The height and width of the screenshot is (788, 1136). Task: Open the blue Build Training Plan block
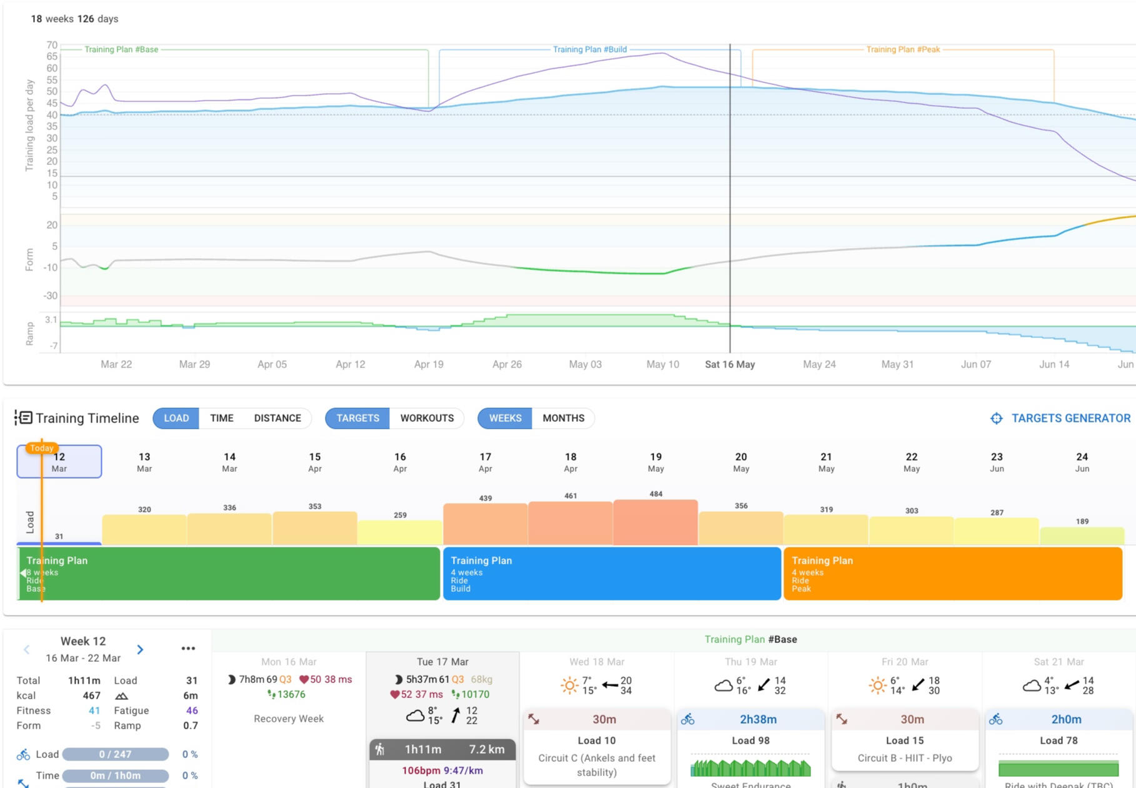pos(611,574)
